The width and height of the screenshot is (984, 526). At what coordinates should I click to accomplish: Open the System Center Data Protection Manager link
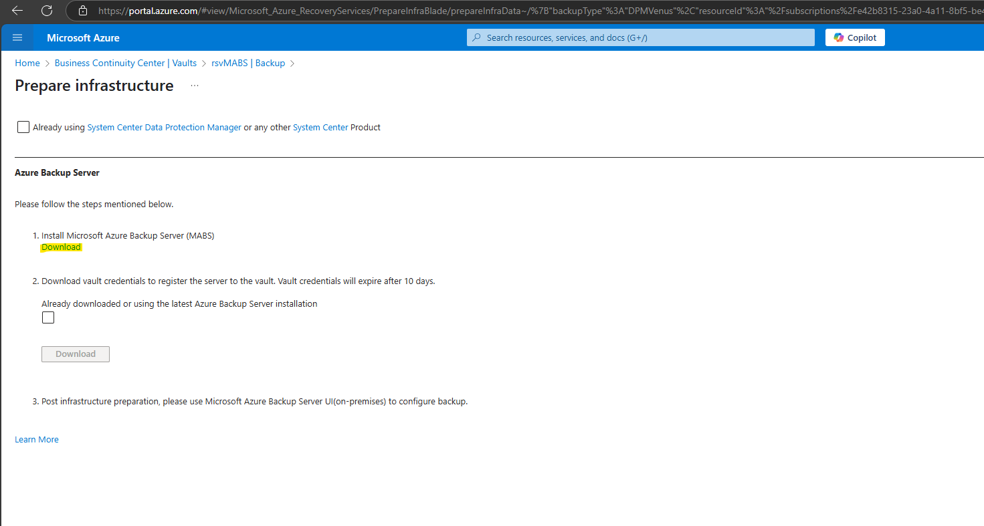tap(165, 127)
